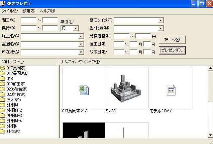Click application icon in title bar
Viewport: 213px width, 144px height.
(3, 3)
